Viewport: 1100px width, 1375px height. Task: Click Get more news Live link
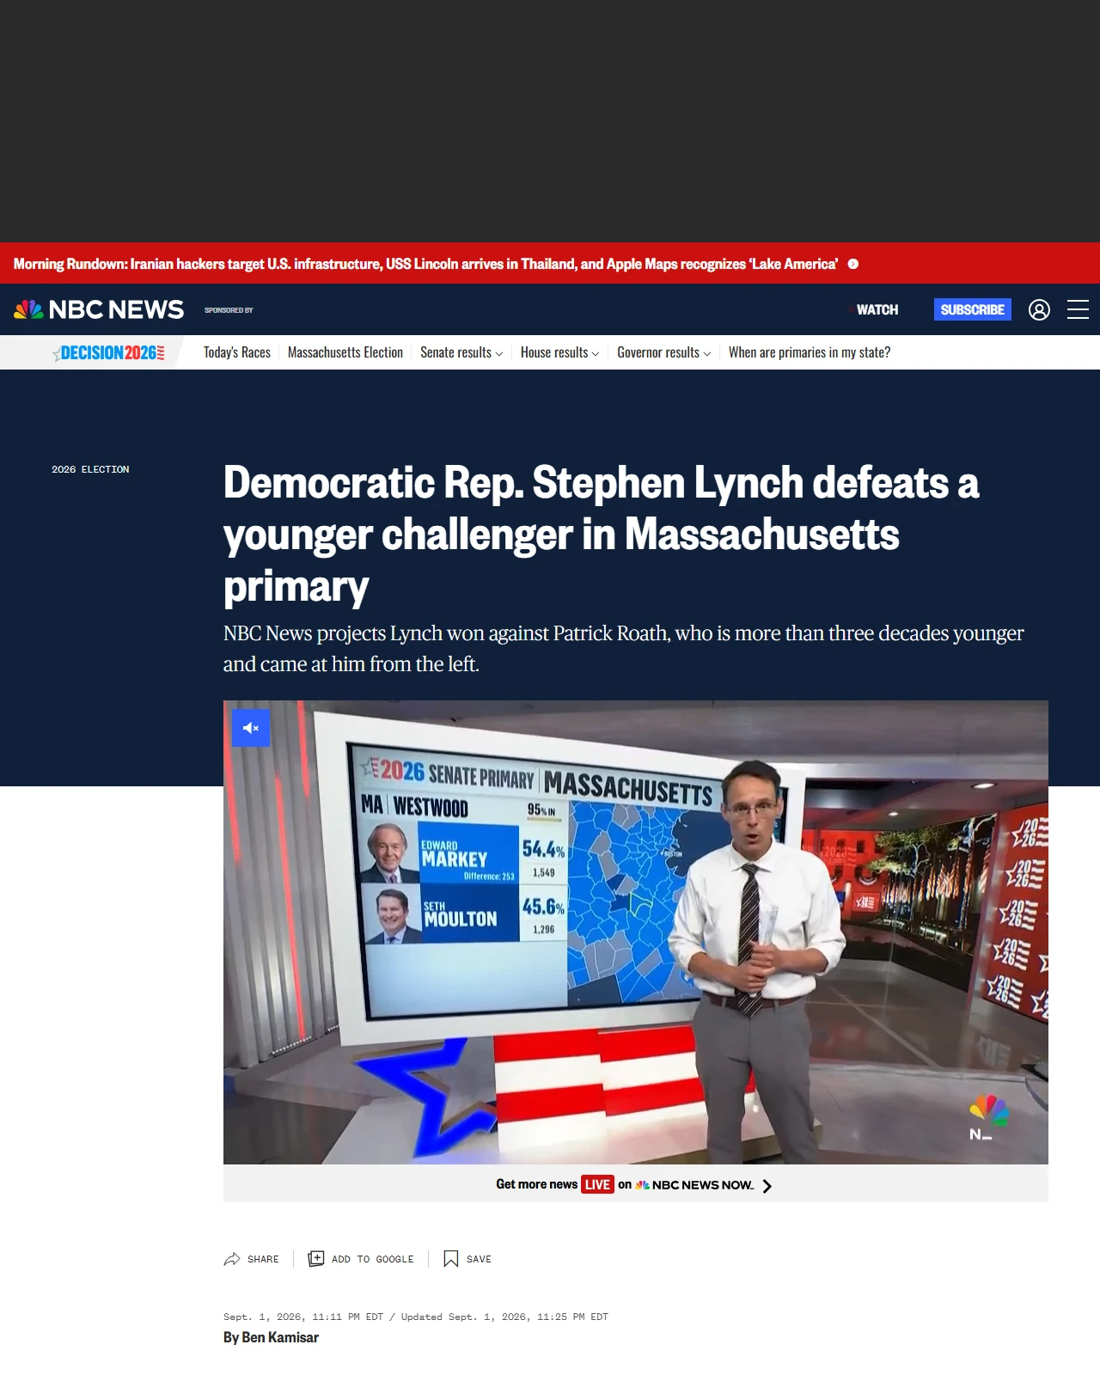pos(634,1184)
